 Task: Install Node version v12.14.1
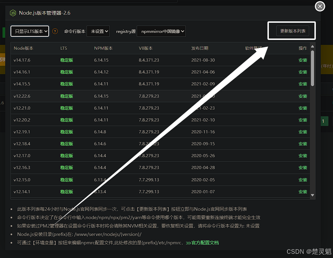click(303, 191)
